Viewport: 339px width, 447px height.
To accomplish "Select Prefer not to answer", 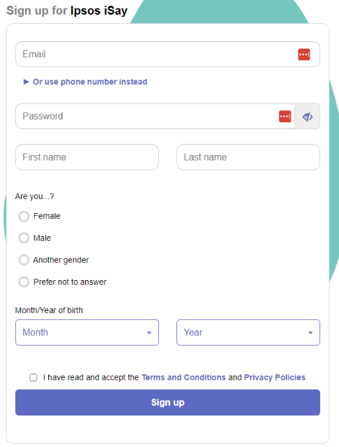I will (24, 282).
